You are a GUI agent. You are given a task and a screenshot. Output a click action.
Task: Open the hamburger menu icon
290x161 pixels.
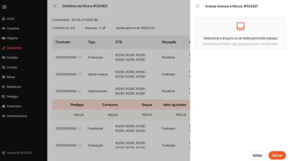[4, 7]
